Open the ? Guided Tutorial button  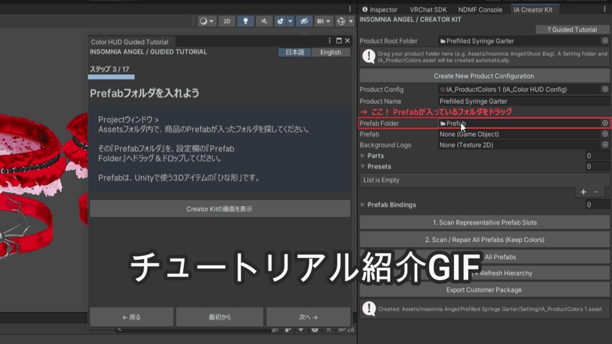coord(572,29)
